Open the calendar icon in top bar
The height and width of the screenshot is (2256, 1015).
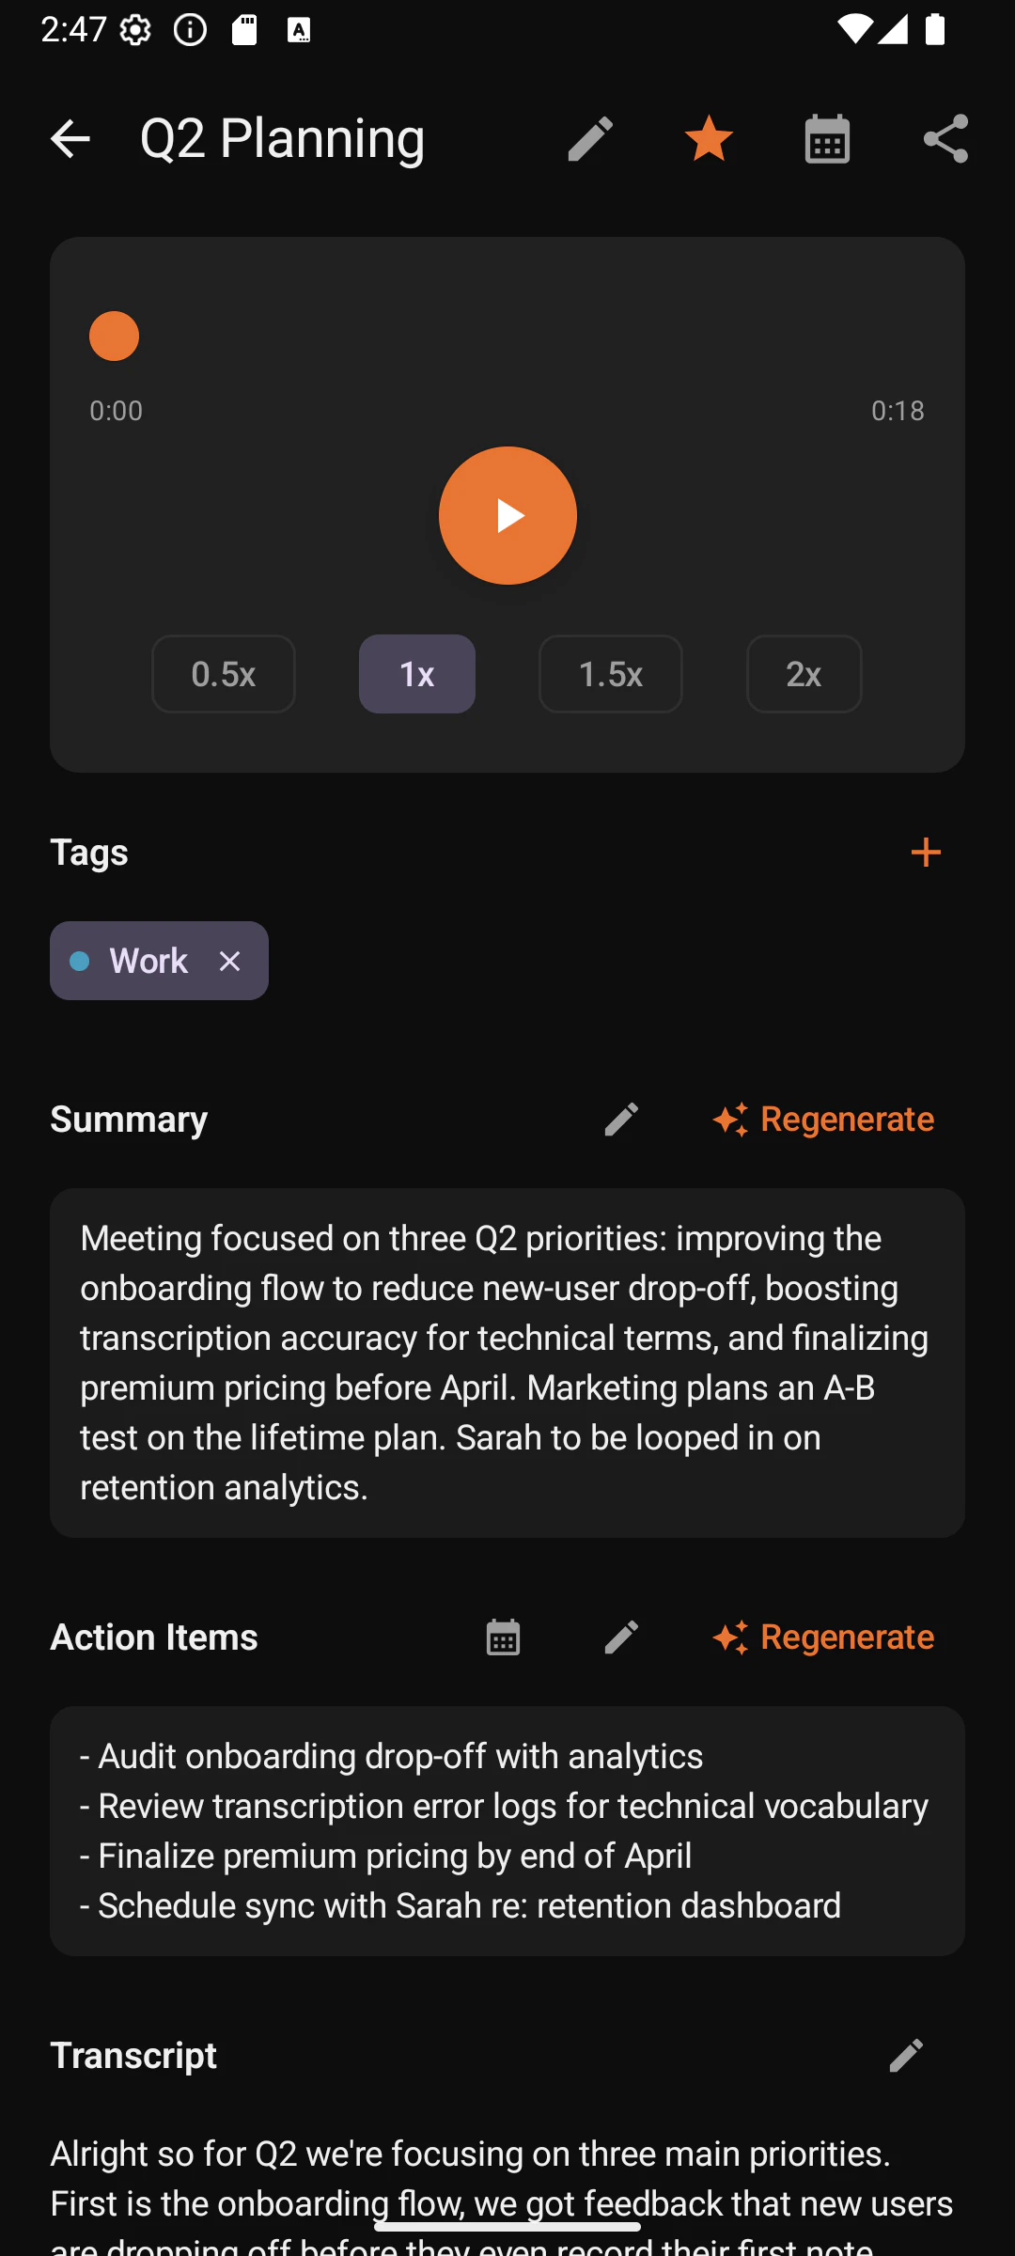pyautogui.click(x=827, y=139)
